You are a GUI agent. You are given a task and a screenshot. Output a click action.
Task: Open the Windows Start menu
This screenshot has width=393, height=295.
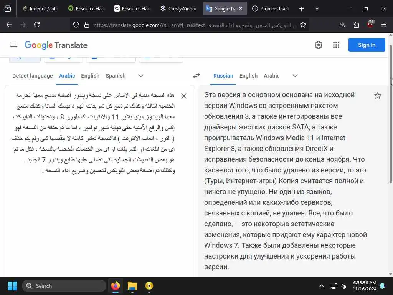[x=12, y=286]
